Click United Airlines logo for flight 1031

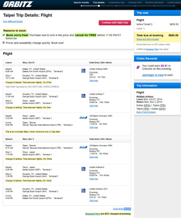click(83, 191)
